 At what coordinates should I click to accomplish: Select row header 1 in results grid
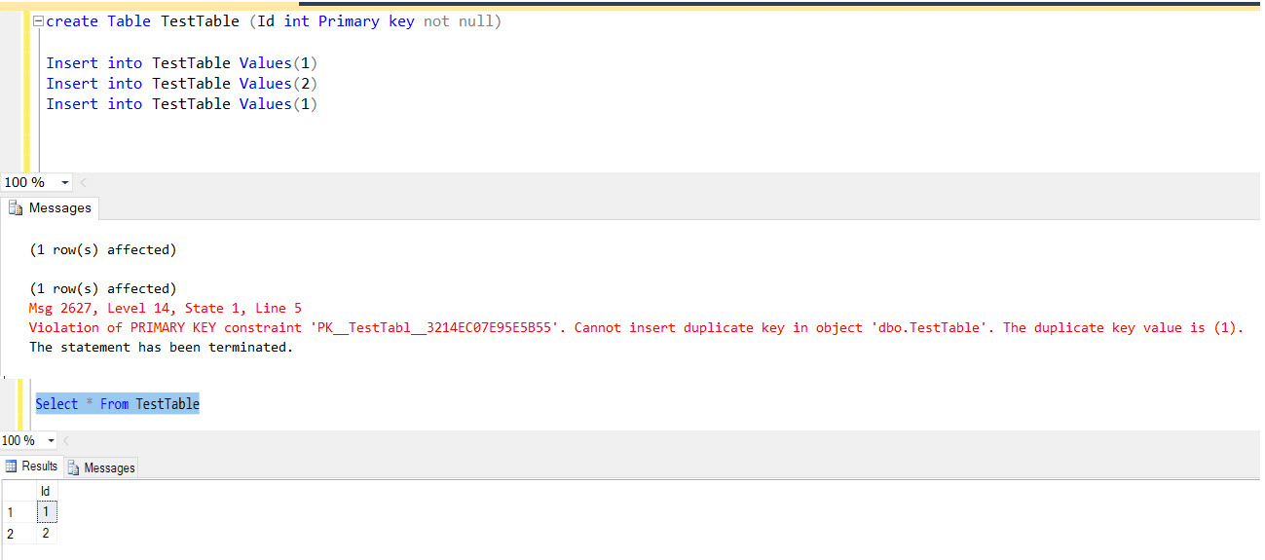pos(12,512)
